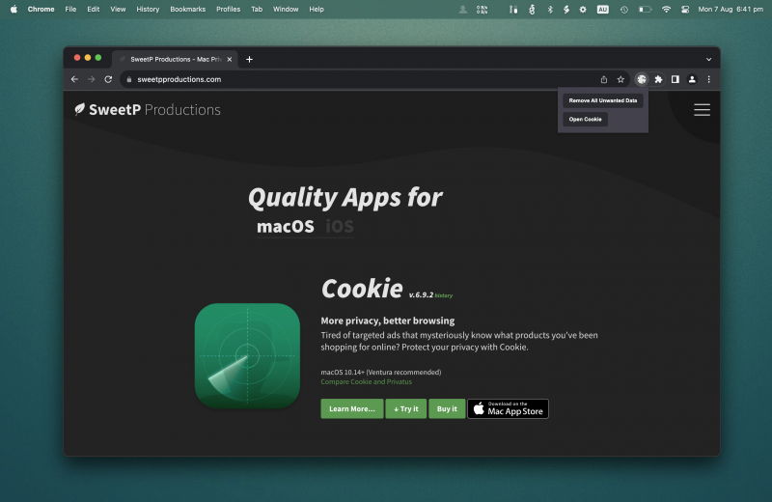
Task: Toggle the Chrome side panel icon
Action: [x=675, y=79]
